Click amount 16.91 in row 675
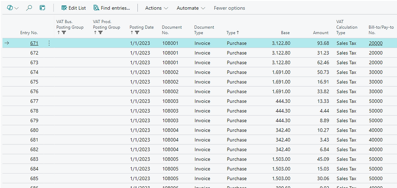The image size is (397, 188). tap(323, 82)
